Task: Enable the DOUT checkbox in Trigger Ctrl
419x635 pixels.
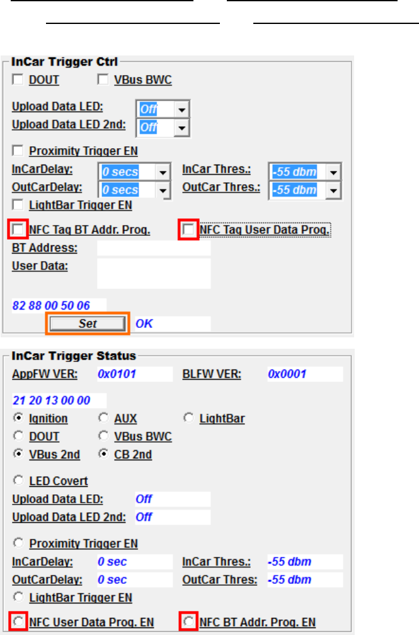Action: click(x=18, y=79)
